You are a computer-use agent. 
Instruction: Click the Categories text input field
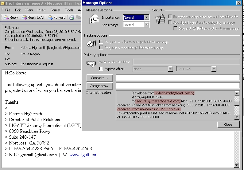[x=178, y=85]
